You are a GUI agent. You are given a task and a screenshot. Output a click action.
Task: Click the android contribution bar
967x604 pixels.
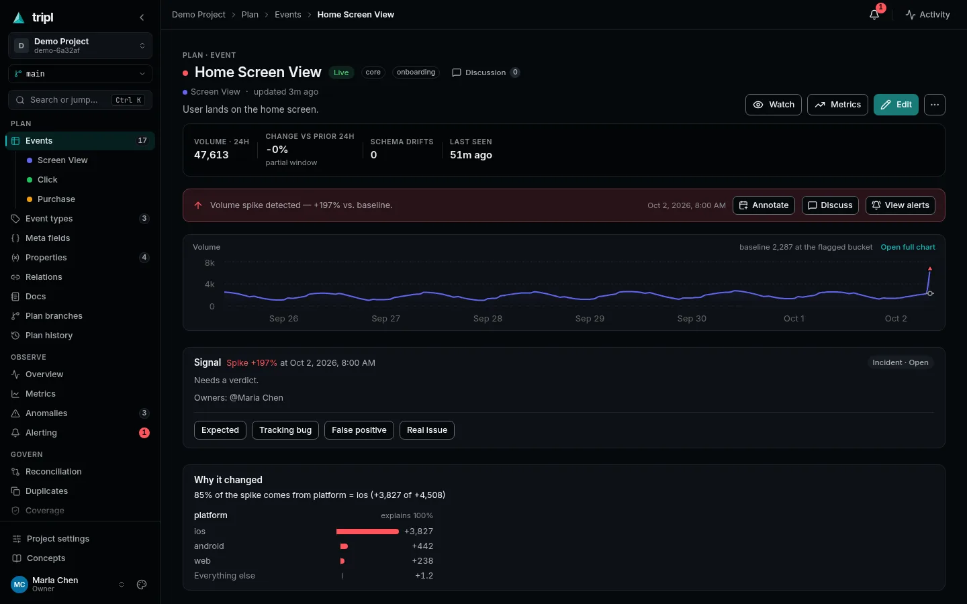(344, 546)
